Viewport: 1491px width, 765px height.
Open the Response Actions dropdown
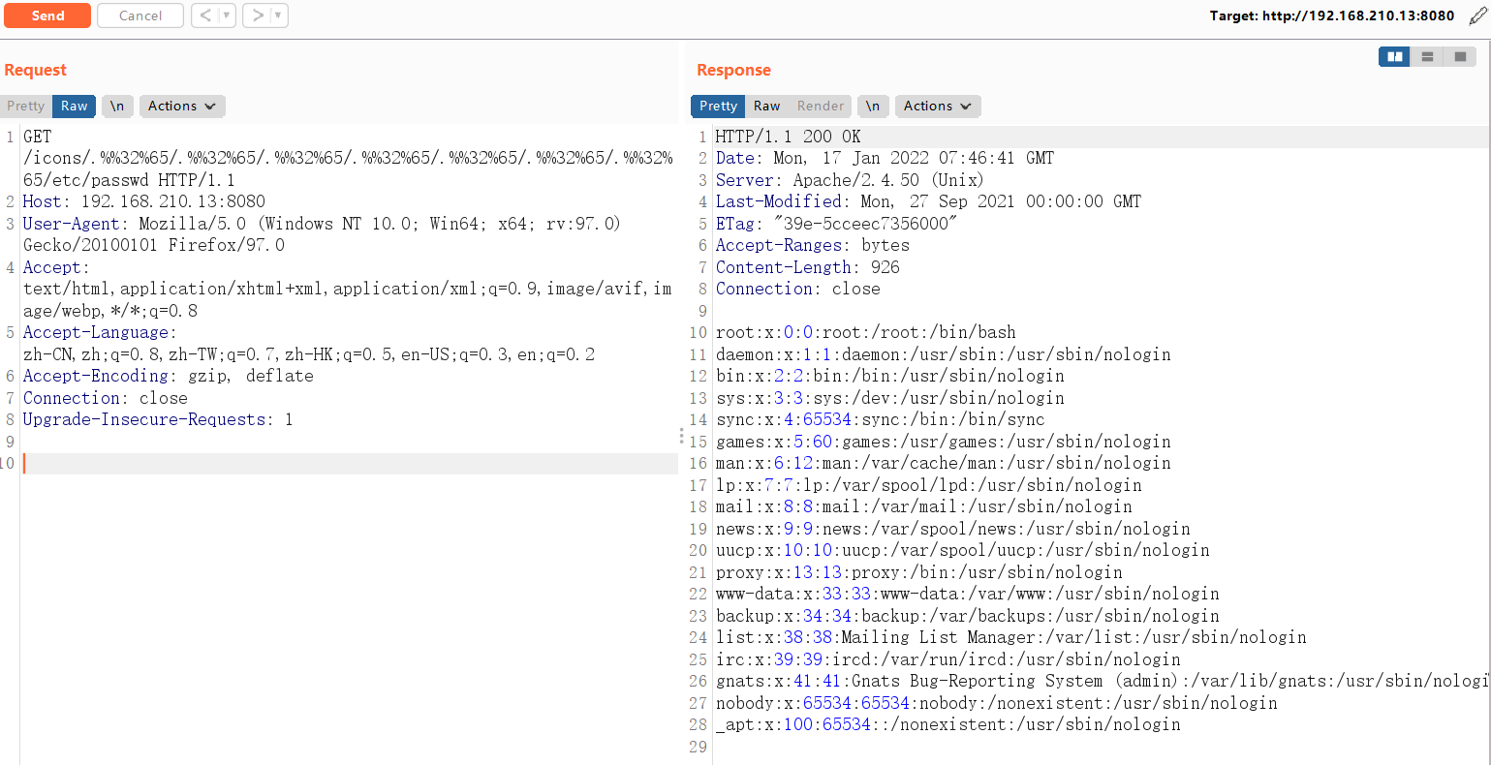click(938, 106)
